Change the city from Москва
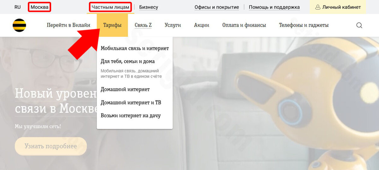The width and height of the screenshot is (379, 170). 39,7
